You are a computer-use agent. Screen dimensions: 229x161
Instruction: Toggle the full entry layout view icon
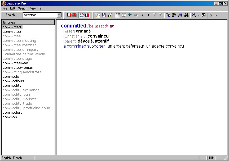click(x=118, y=15)
